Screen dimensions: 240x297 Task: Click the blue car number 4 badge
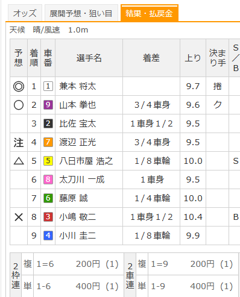48,236
